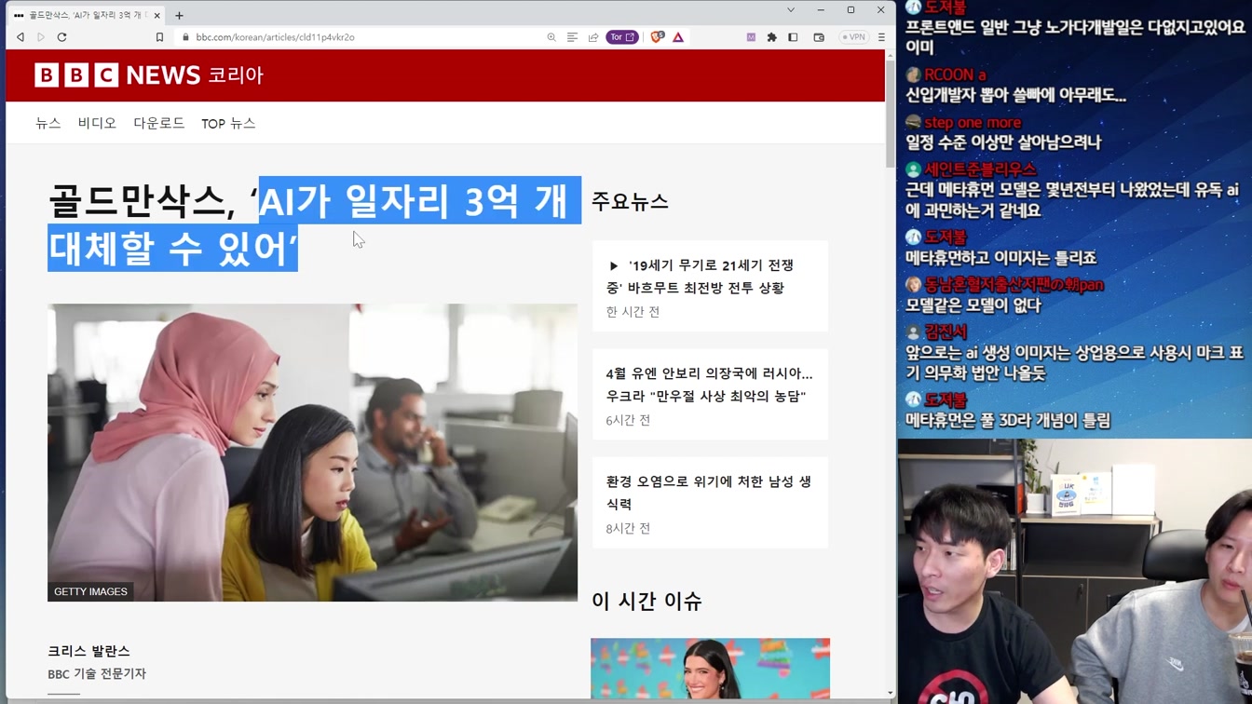Image resolution: width=1252 pixels, height=704 pixels.
Task: Open '4월 유엔 안보리 의장국에 러시아' link
Action: coord(710,385)
